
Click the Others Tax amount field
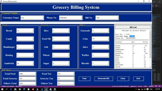point(66,83)
